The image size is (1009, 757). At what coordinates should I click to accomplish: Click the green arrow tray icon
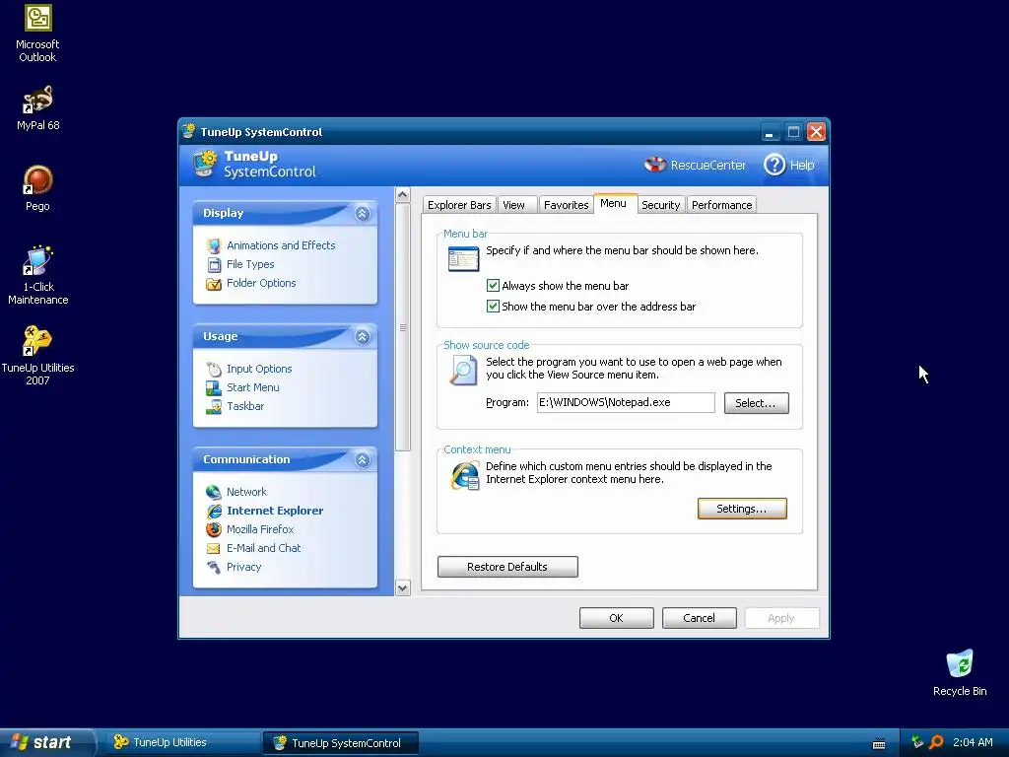tap(917, 742)
